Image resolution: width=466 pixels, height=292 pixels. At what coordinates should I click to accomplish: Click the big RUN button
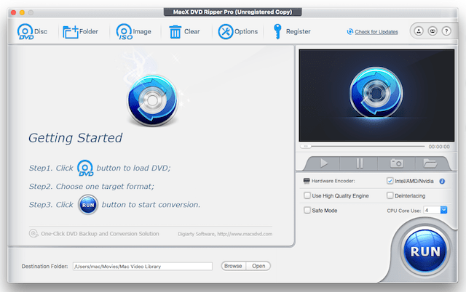coord(425,251)
